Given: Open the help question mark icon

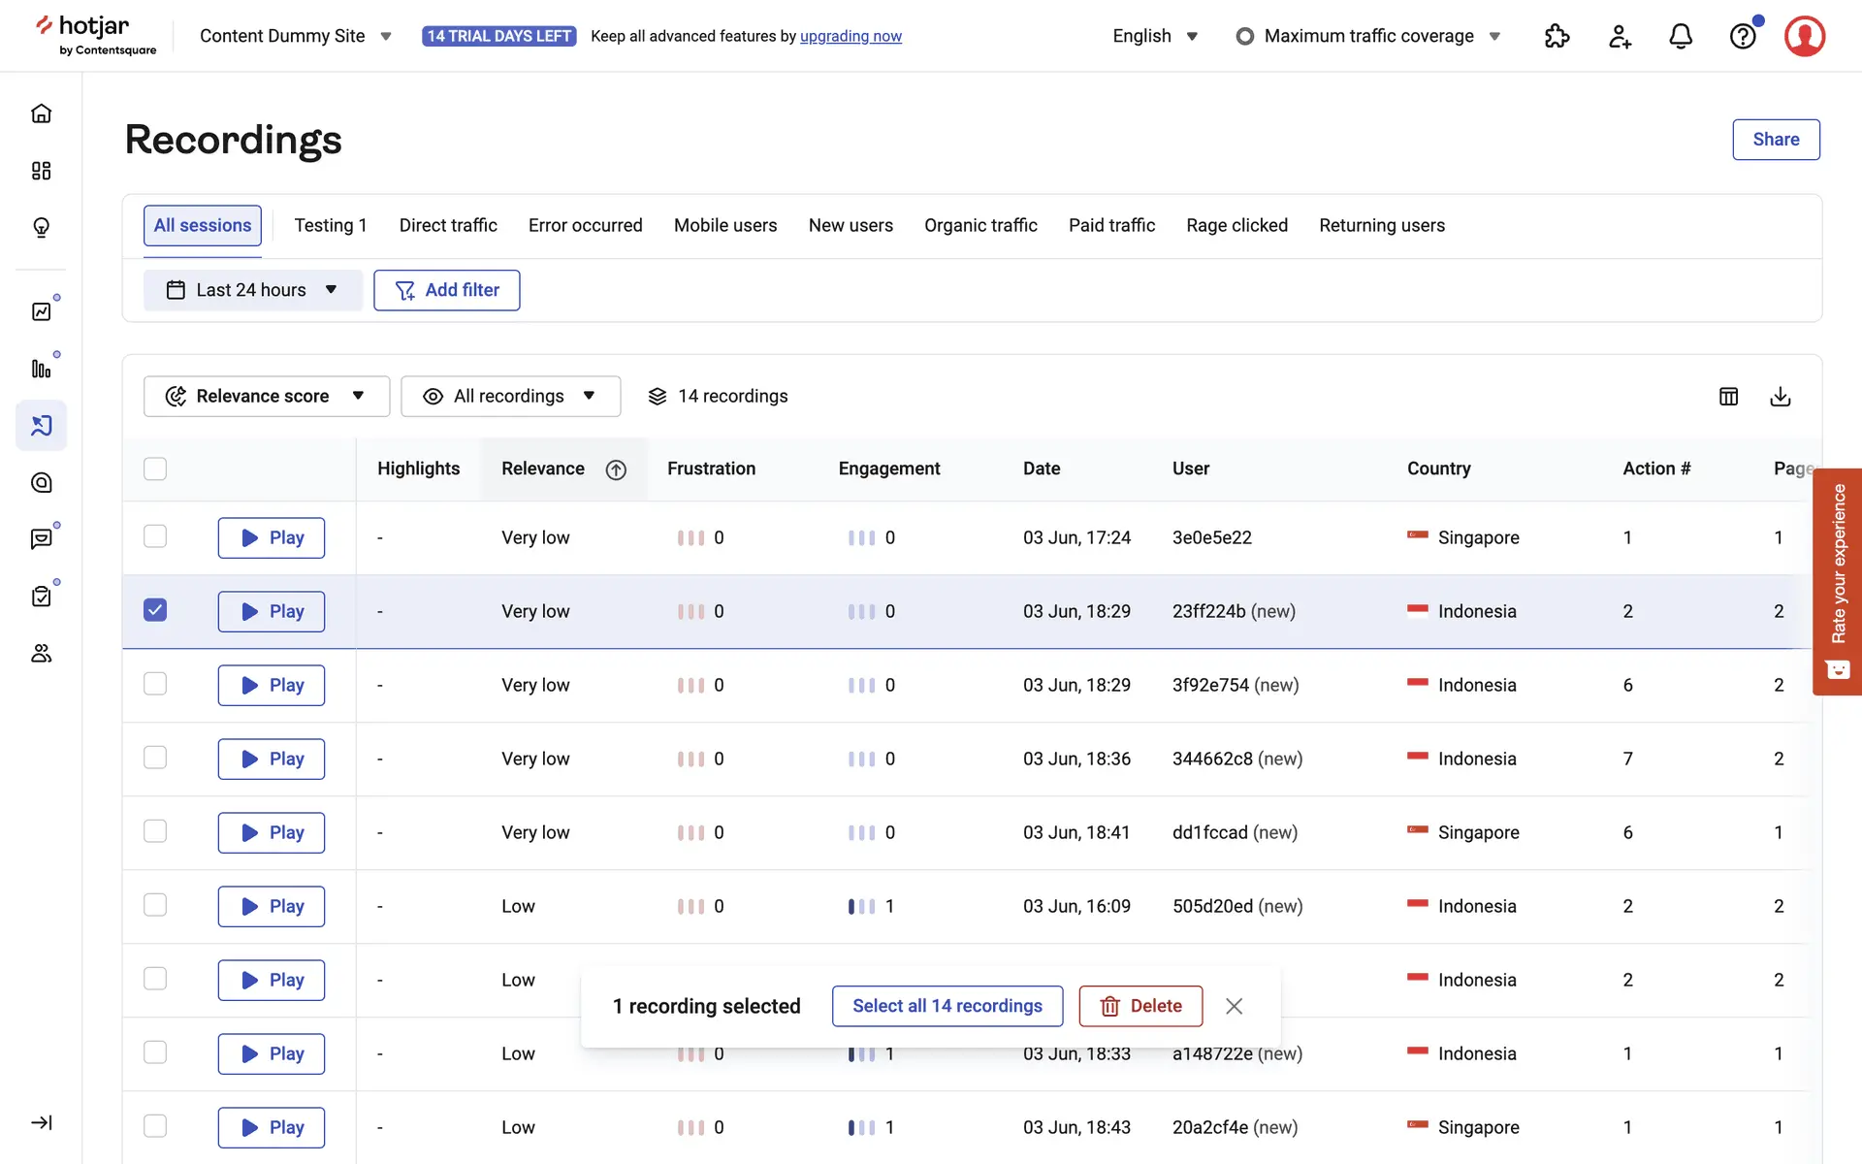Looking at the screenshot, I should (1742, 37).
